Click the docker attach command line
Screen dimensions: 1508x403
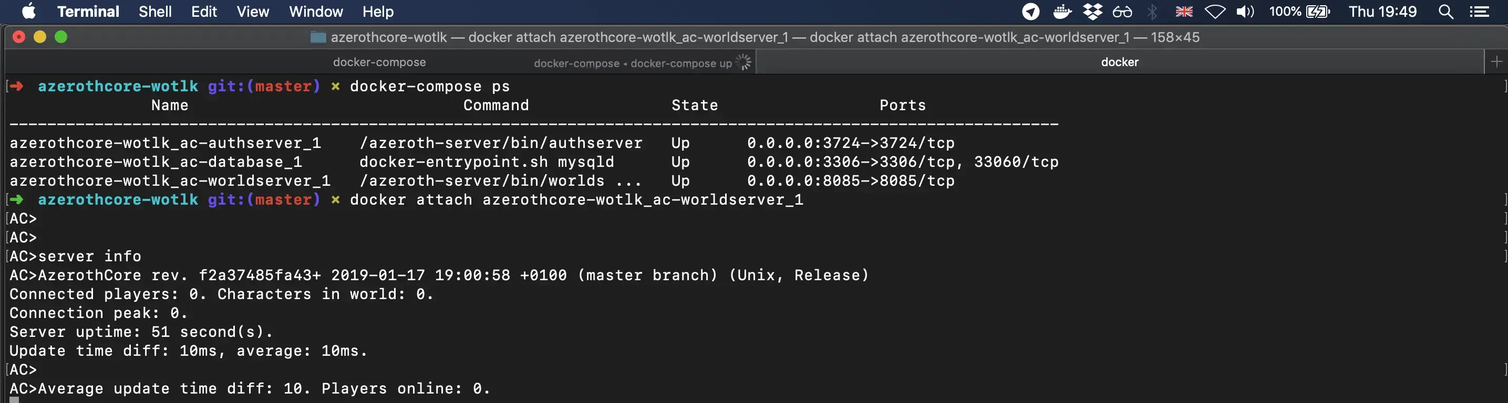tap(576, 200)
